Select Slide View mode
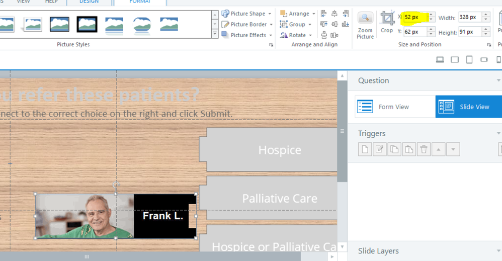The image size is (502, 261). (468, 107)
